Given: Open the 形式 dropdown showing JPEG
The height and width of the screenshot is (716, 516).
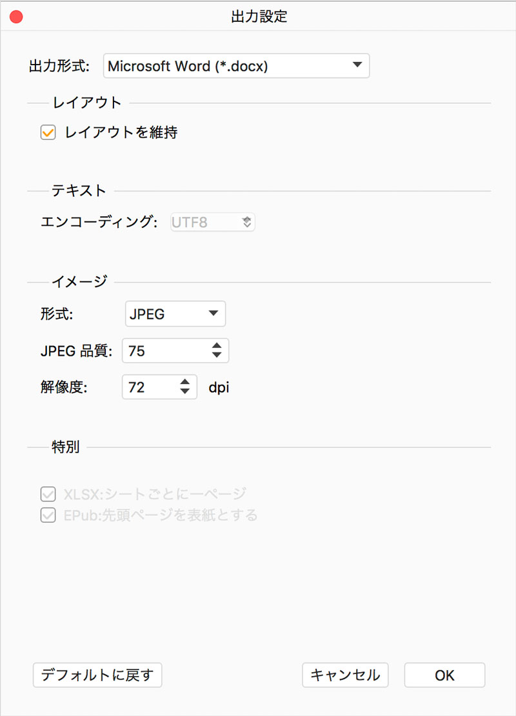Looking at the screenshot, I should (174, 314).
